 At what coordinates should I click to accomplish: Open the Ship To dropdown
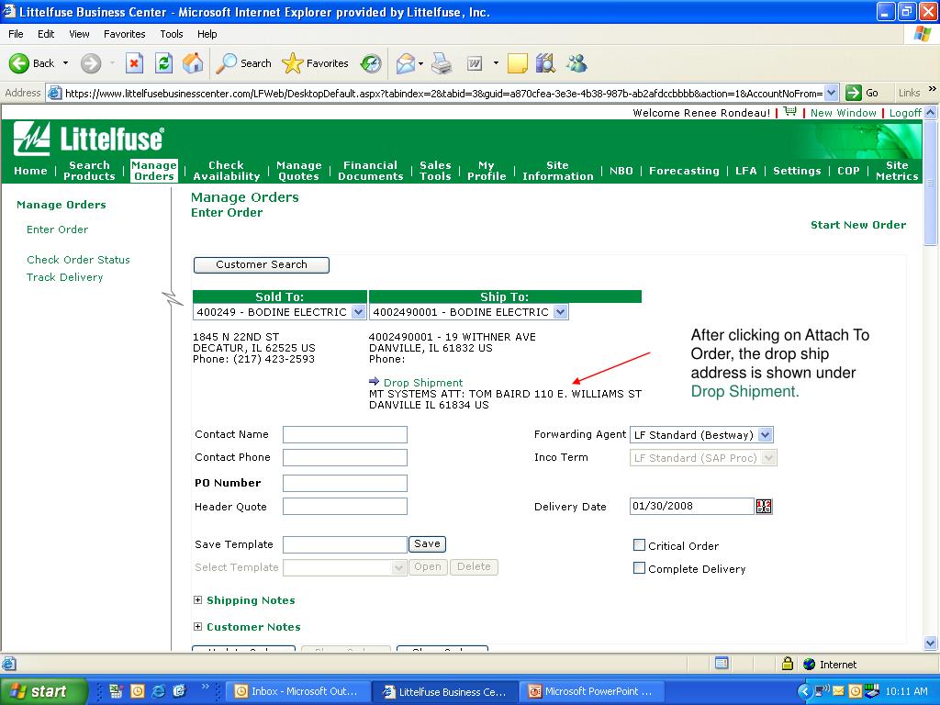click(x=561, y=312)
